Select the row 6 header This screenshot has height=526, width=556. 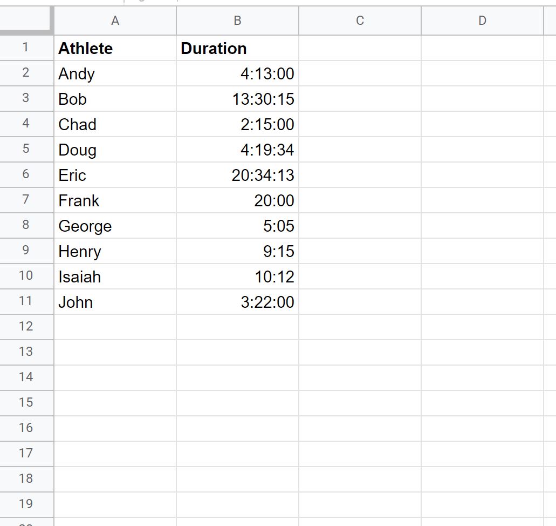click(26, 175)
